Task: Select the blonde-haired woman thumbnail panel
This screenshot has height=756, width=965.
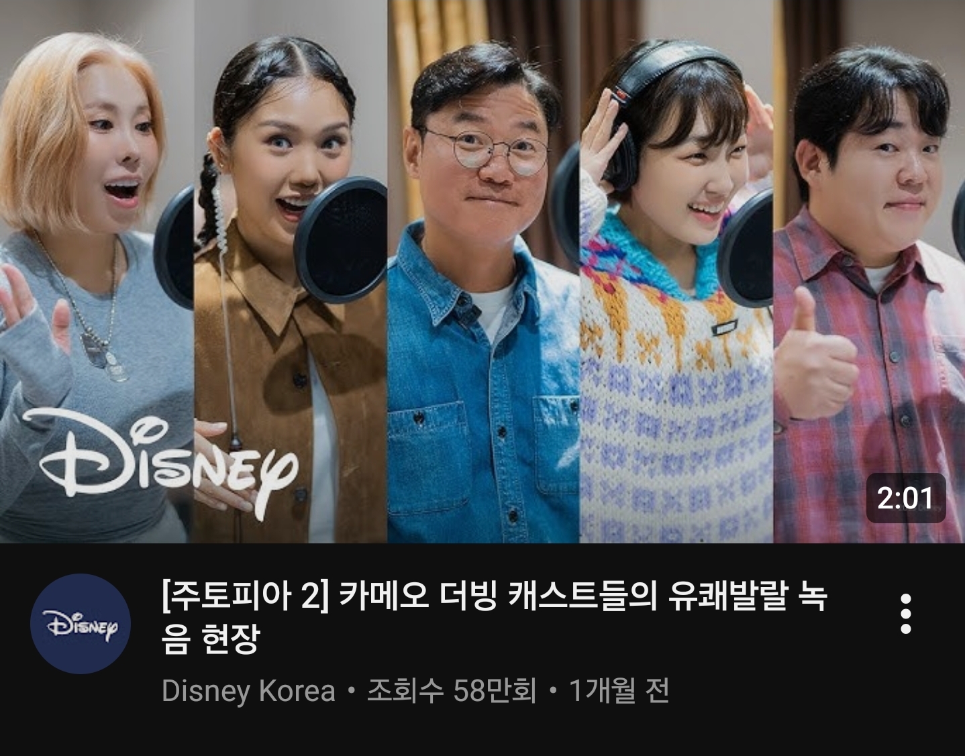Action: click(x=97, y=272)
